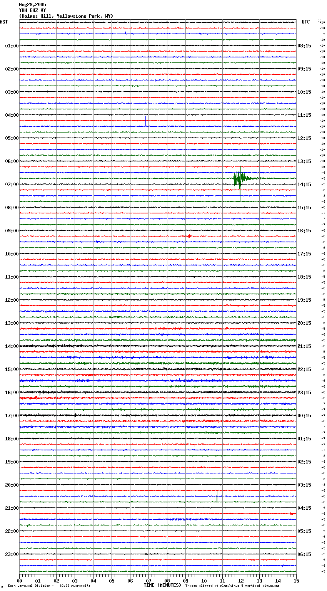
Task: Click the blue spike on the 04:15 trace
Action: click(145, 121)
